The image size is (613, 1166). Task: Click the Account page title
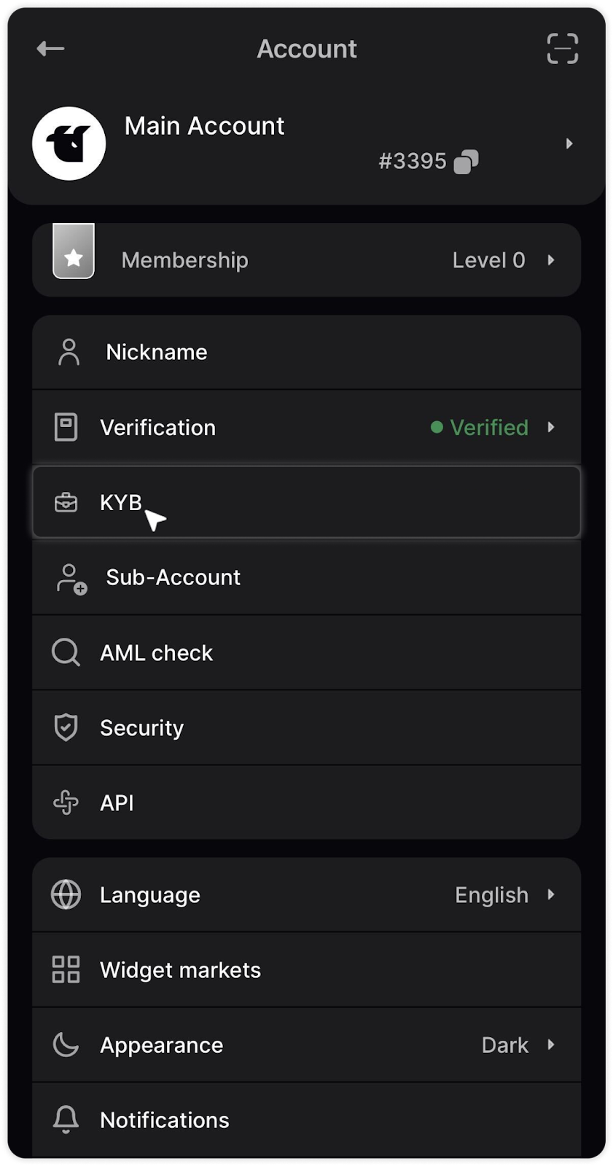[306, 49]
